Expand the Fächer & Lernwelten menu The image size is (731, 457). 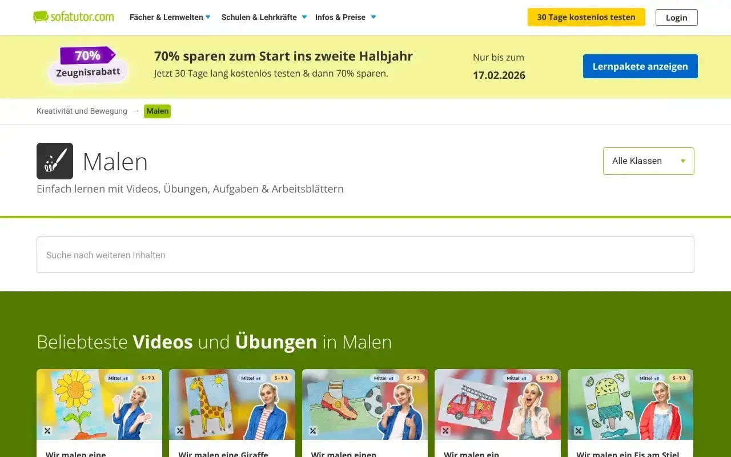coord(170,17)
